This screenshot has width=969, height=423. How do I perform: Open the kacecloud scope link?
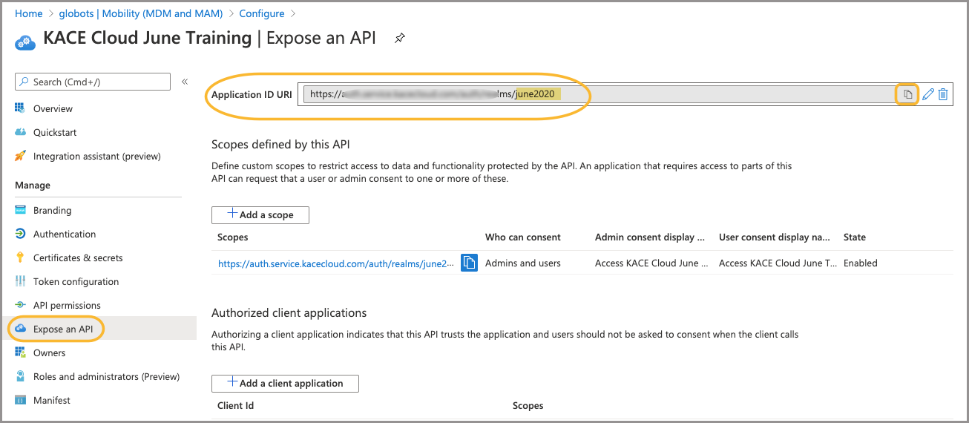[x=335, y=263]
